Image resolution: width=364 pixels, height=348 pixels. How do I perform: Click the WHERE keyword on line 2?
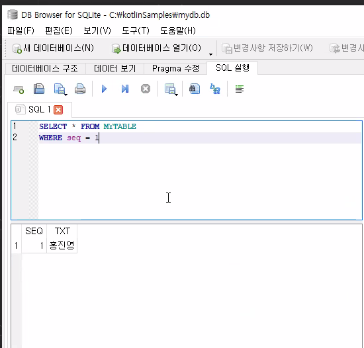[x=50, y=138]
